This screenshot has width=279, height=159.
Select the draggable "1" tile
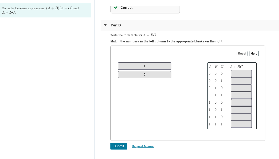tap(144, 66)
